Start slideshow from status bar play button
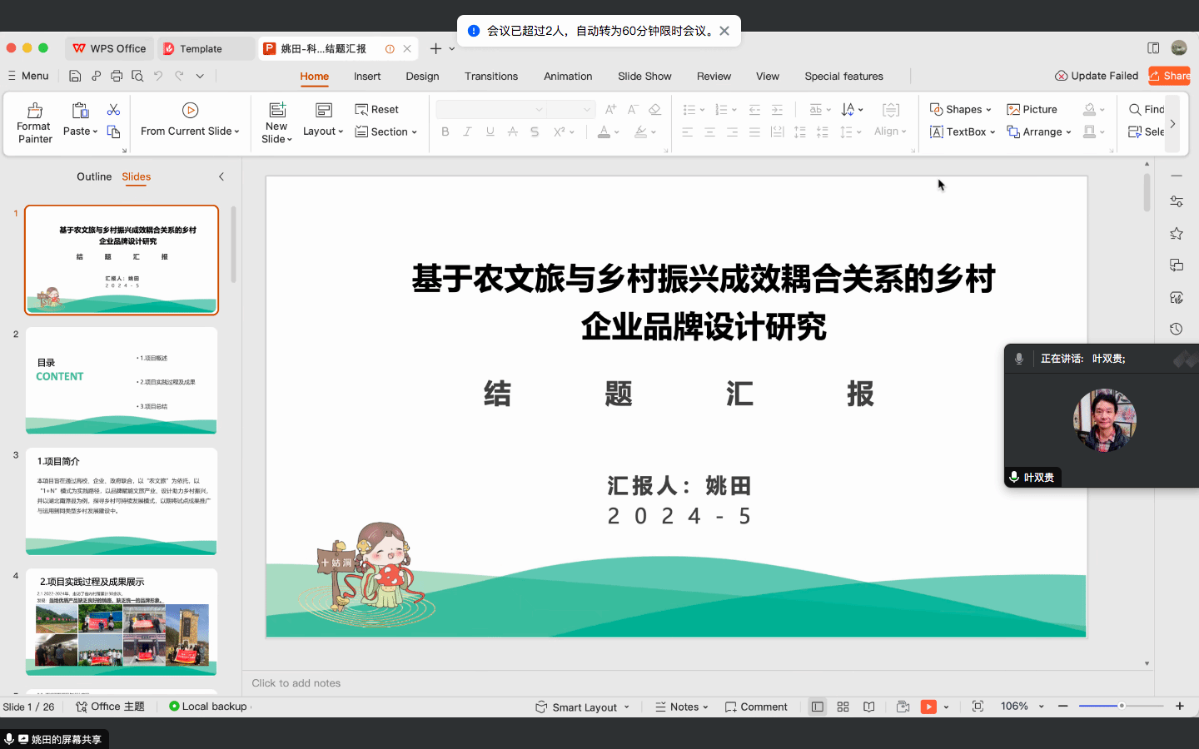Screen dimensions: 1199x749 [x=928, y=707]
